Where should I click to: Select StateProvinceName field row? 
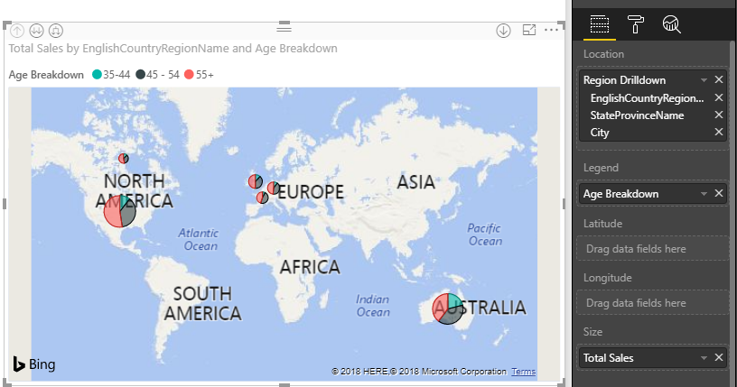click(652, 115)
